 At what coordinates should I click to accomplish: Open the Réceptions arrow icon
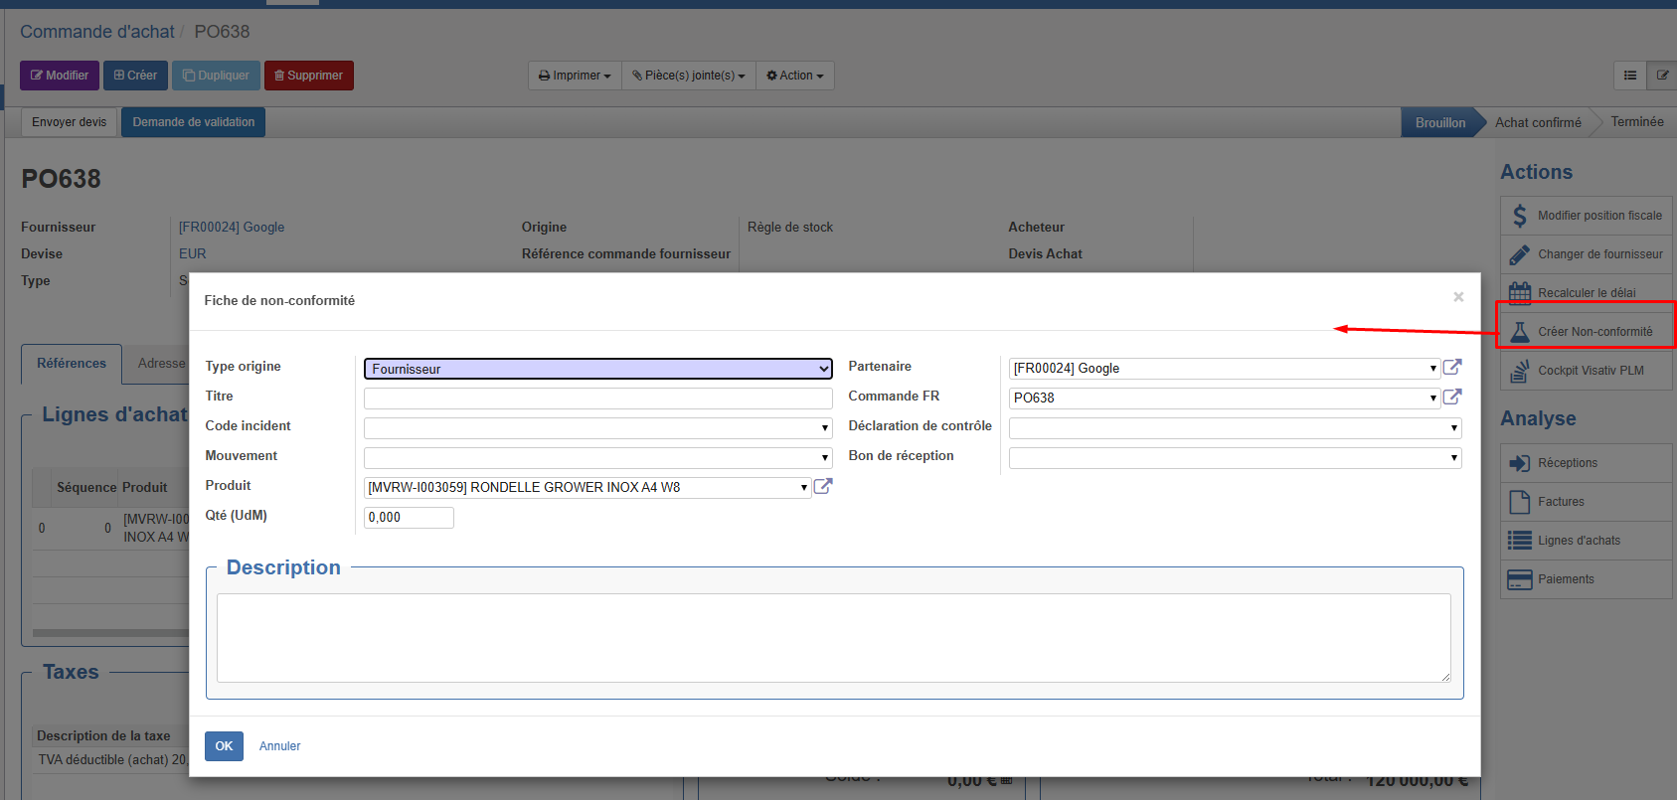tap(1519, 463)
